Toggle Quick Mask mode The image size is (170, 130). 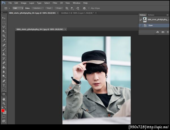pos(4,116)
